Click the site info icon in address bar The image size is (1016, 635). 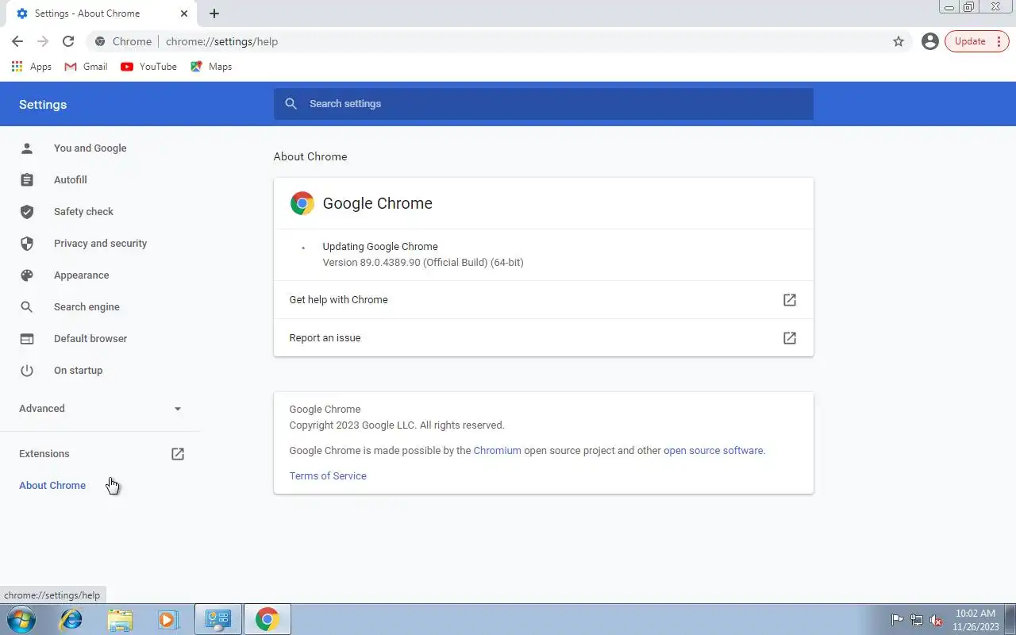(100, 41)
